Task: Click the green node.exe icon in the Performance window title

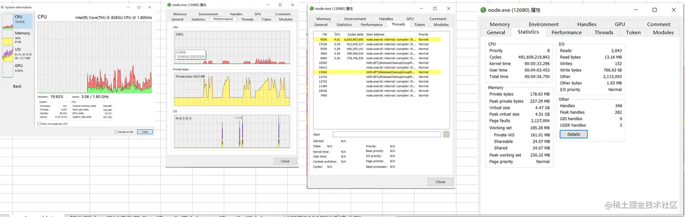Action: 169,5
